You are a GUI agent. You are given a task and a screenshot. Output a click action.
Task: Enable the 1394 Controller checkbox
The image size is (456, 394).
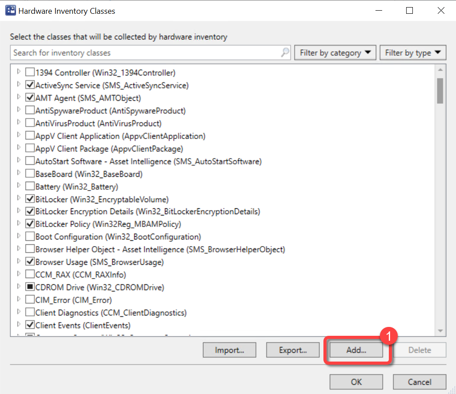[30, 72]
